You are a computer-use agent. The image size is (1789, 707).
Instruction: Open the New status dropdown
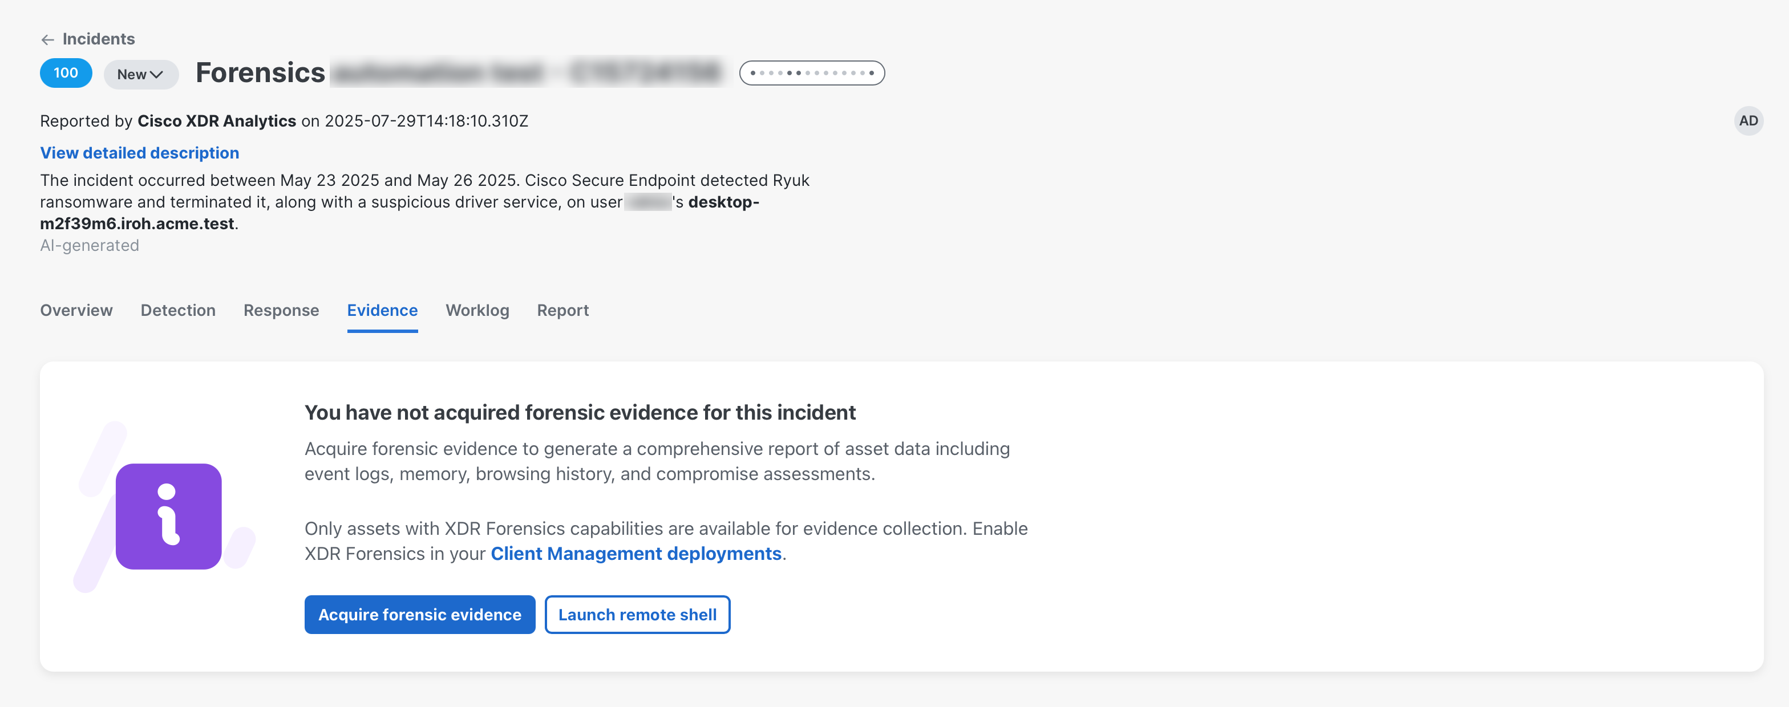140,75
